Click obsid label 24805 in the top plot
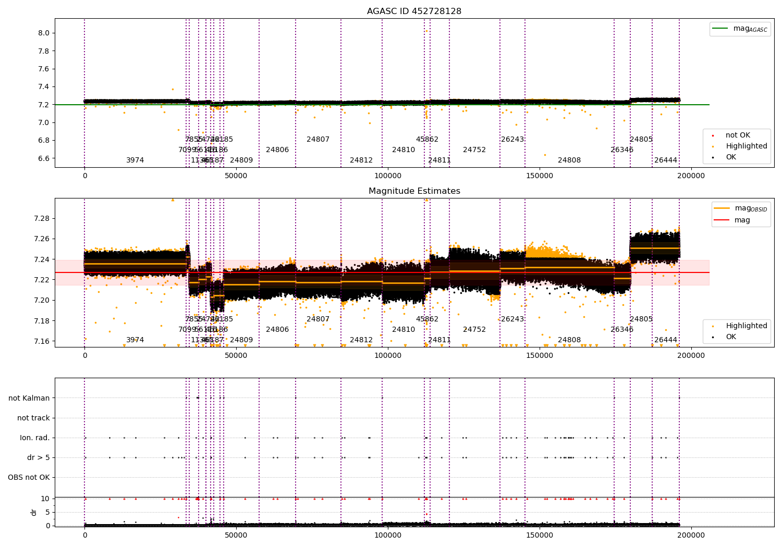This screenshot has width=782, height=547. pos(641,140)
